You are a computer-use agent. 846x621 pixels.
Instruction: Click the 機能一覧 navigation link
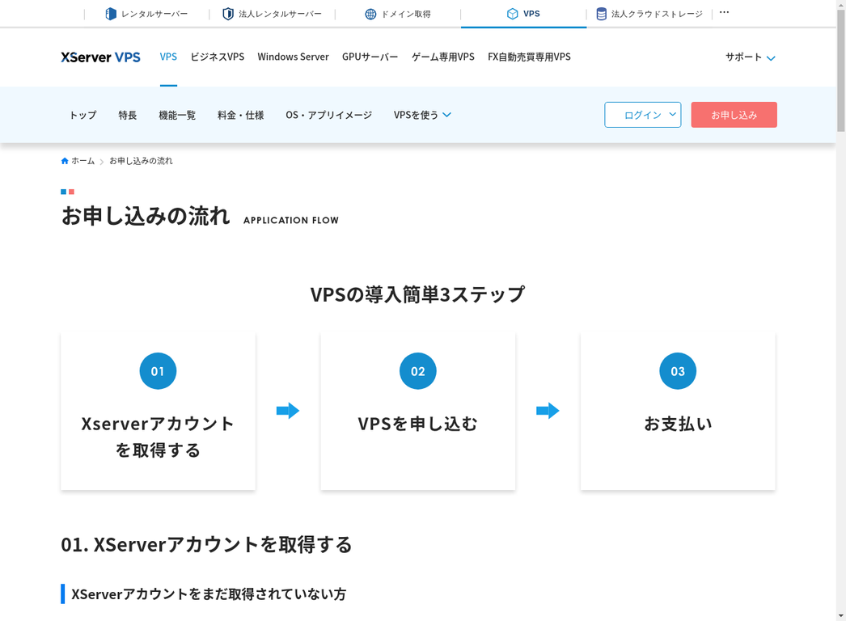click(177, 115)
